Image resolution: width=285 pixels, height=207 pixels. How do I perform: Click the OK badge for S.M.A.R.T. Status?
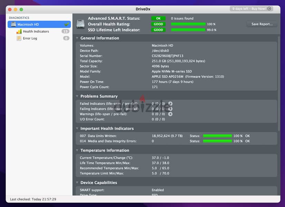[158, 18]
